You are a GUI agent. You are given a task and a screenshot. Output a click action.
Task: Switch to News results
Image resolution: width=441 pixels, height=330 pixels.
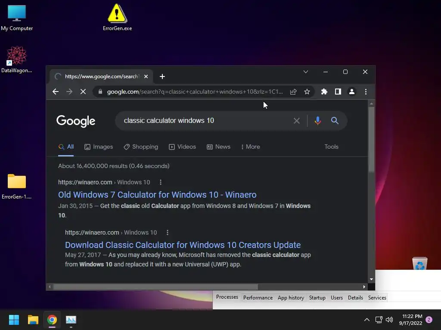pos(218,147)
